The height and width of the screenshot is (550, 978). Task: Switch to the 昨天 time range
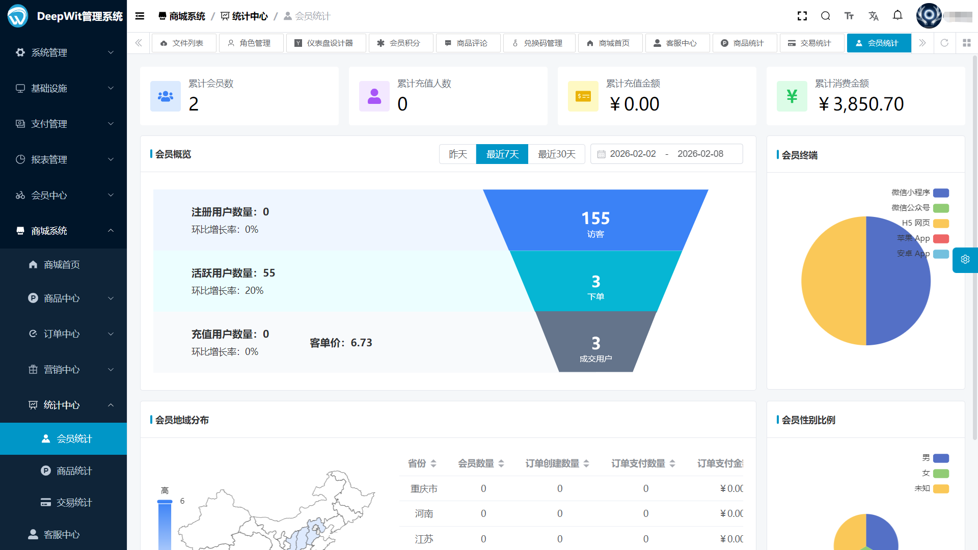457,154
